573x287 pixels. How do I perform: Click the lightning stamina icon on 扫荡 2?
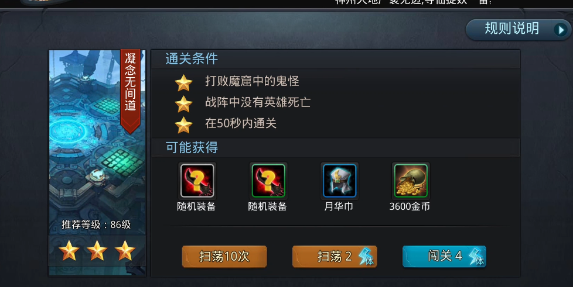[x=366, y=257]
